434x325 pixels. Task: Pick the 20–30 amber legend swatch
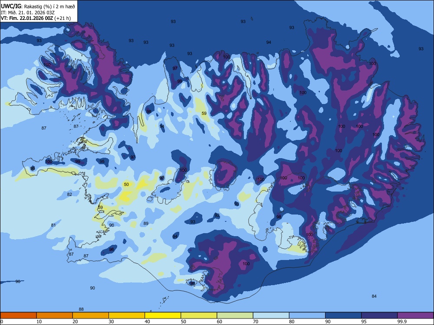click(x=91, y=315)
